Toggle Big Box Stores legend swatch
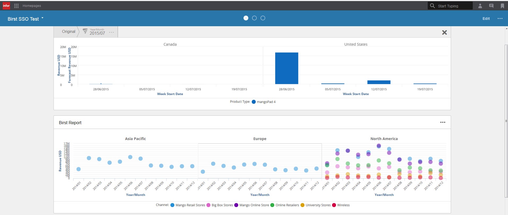Viewport: 508px width, 215px height. point(208,205)
